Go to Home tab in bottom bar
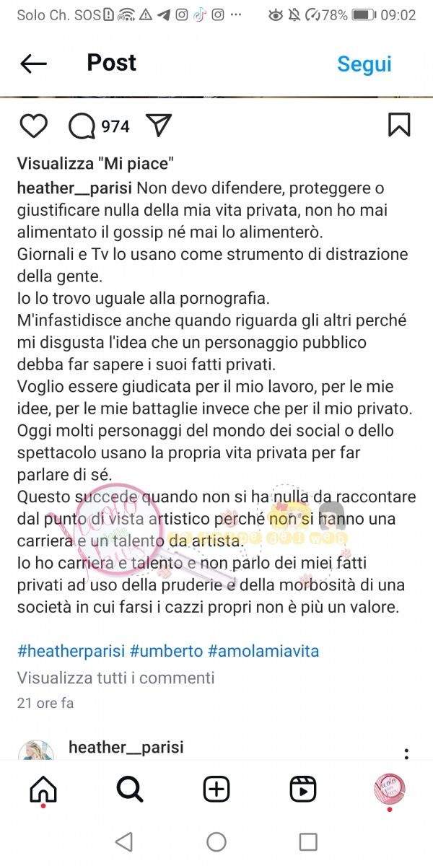Image resolution: width=433 pixels, height=866 pixels. click(43, 789)
